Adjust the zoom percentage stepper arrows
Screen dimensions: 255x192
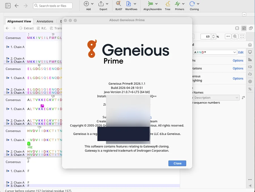coord(213,37)
